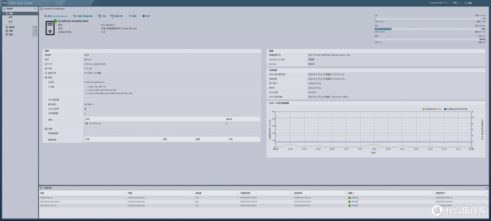Viewport: 491px width, 221px height.
Task: Sort by Initiator (启动者) column header
Action: [198, 193]
